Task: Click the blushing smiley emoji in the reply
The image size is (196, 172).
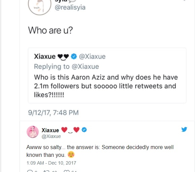Action: pyautogui.click(x=71, y=154)
